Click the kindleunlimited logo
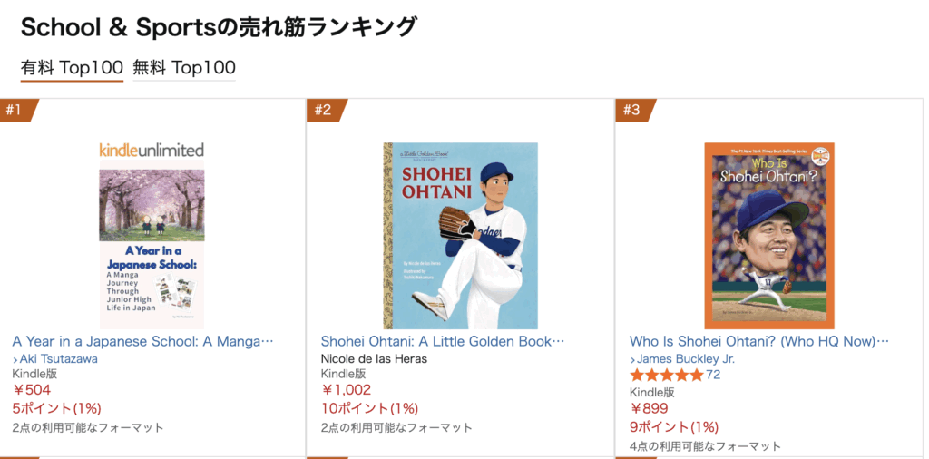This screenshot has width=929, height=459. [x=152, y=150]
